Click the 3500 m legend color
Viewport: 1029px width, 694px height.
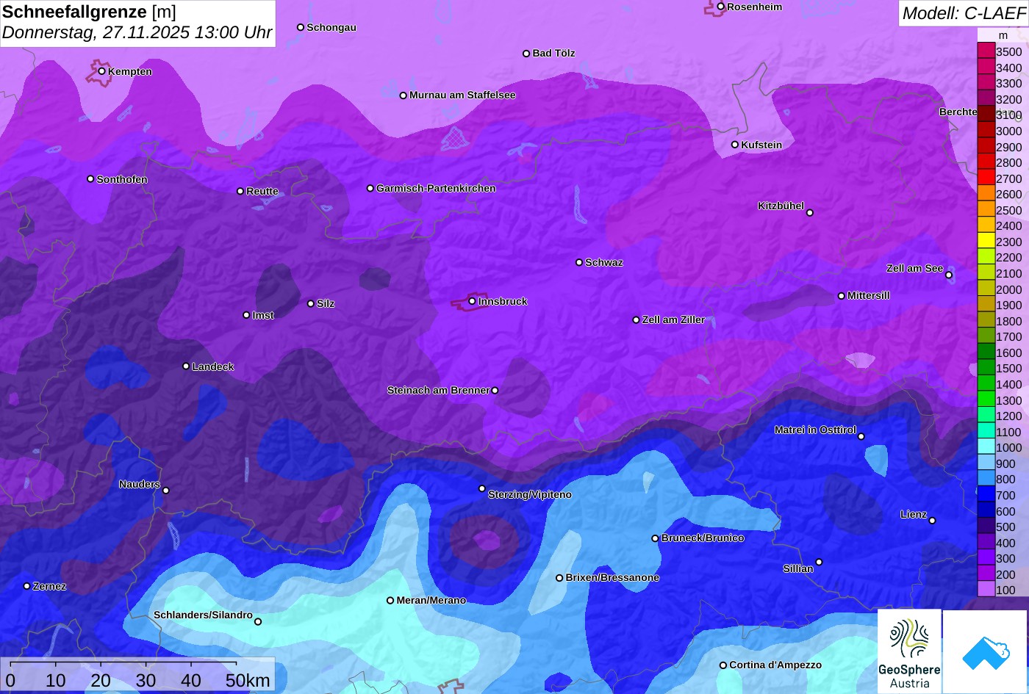pos(986,51)
